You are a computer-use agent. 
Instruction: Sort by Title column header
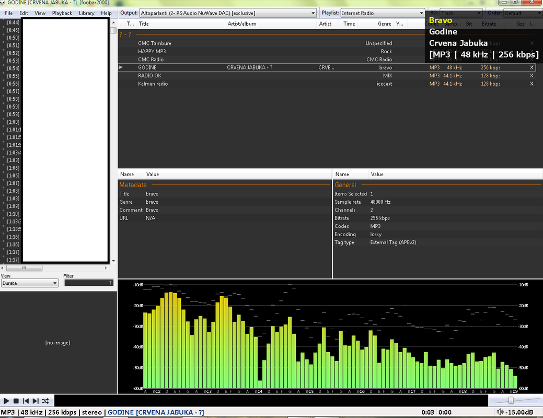point(144,24)
